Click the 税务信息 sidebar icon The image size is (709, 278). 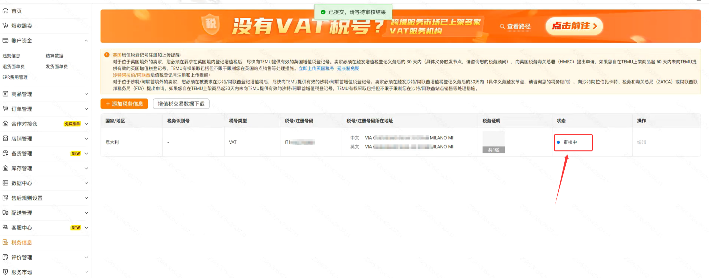pos(5,242)
